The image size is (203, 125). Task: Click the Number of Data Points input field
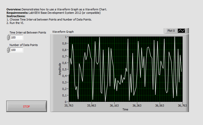click(x=17, y=50)
